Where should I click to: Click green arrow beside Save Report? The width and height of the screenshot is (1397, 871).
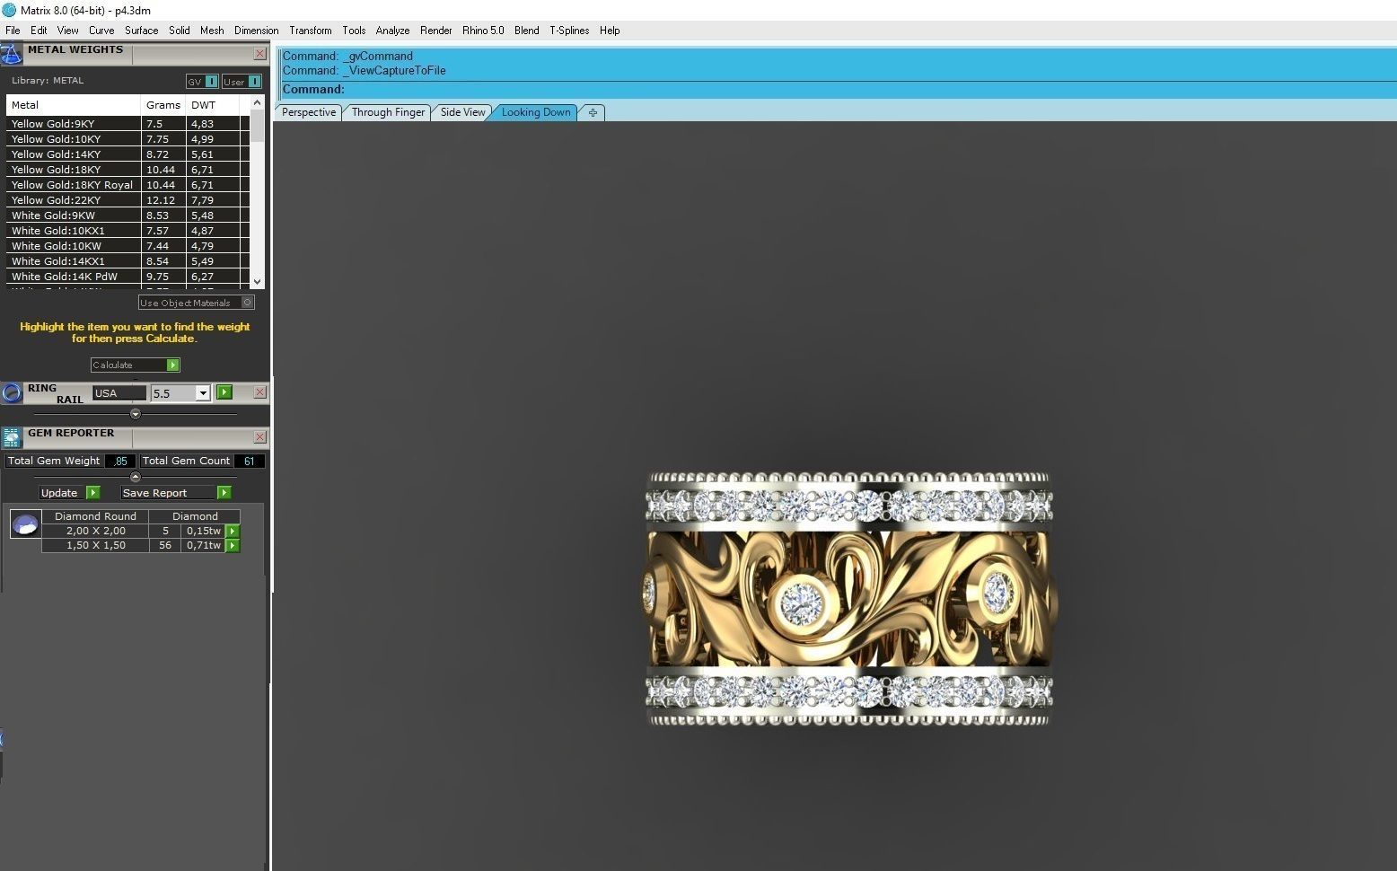pos(224,492)
